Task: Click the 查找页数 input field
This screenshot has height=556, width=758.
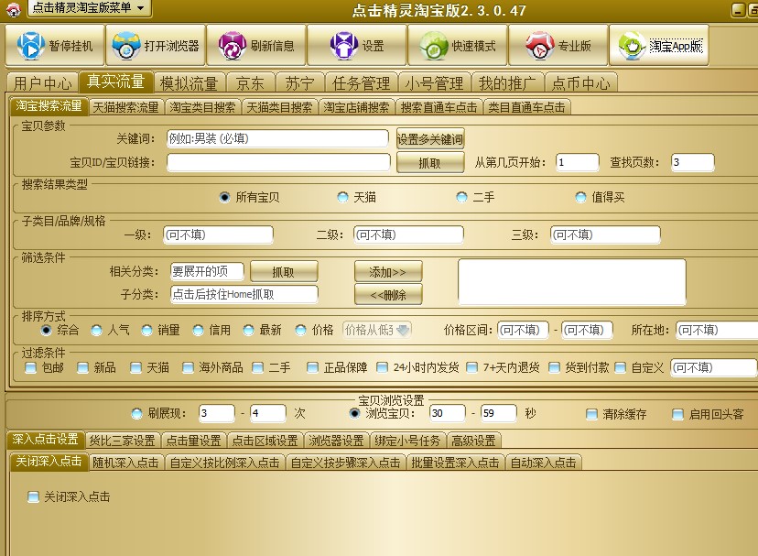Action: 693,162
